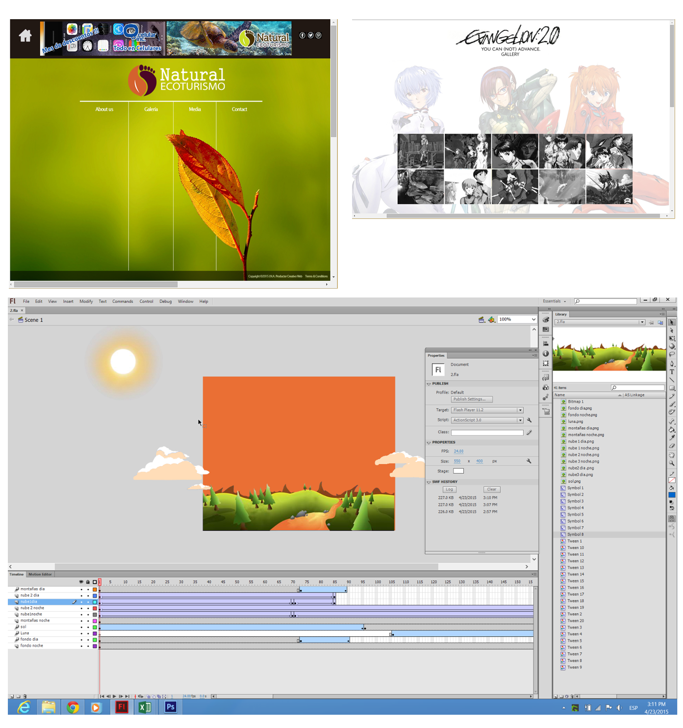Select the Brush tool

pos(672,404)
